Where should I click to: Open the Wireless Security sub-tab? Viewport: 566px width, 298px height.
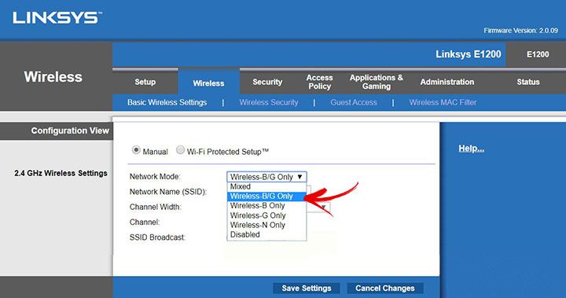pos(269,102)
